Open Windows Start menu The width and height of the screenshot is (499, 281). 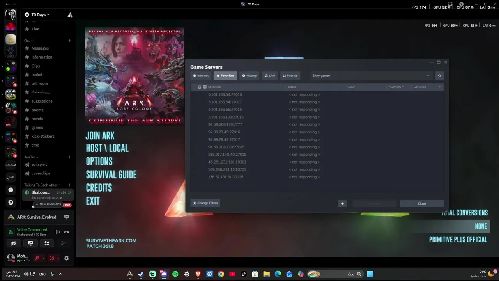(370, 274)
